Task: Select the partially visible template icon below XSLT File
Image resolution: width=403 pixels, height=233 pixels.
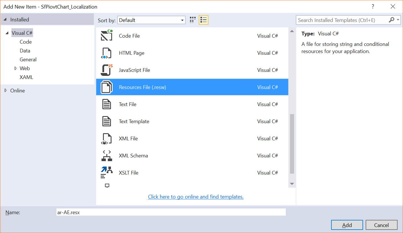Action: coord(107,186)
